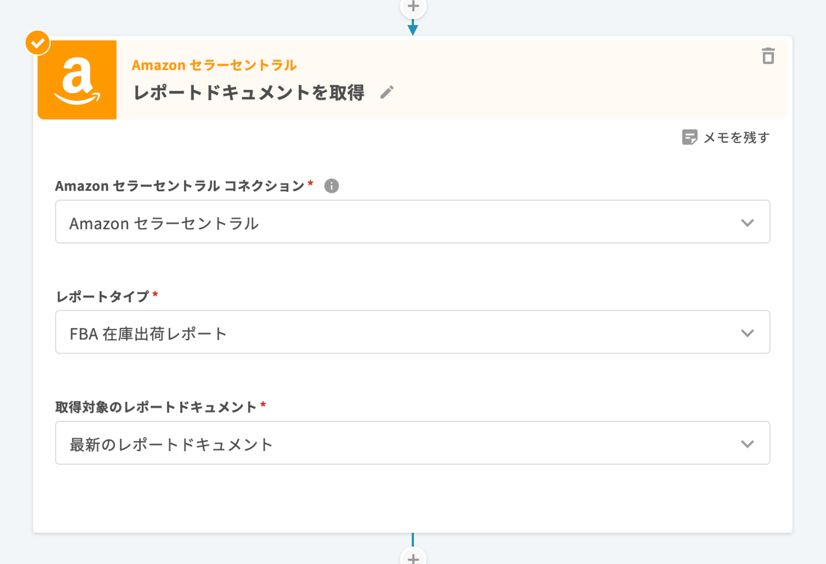Image resolution: width=826 pixels, height=564 pixels.
Task: Click the info icon beside コネクション label
Action: [331, 186]
